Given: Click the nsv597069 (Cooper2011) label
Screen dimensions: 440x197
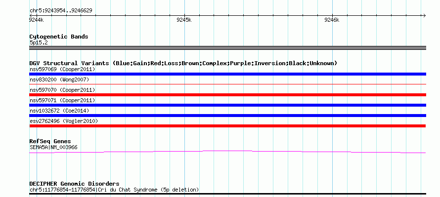Looking at the screenshot, I should click(62, 69).
